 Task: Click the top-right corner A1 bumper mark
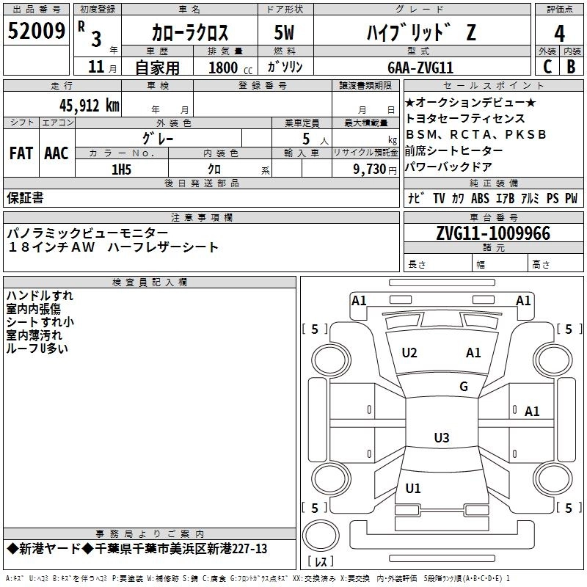coord(523,301)
